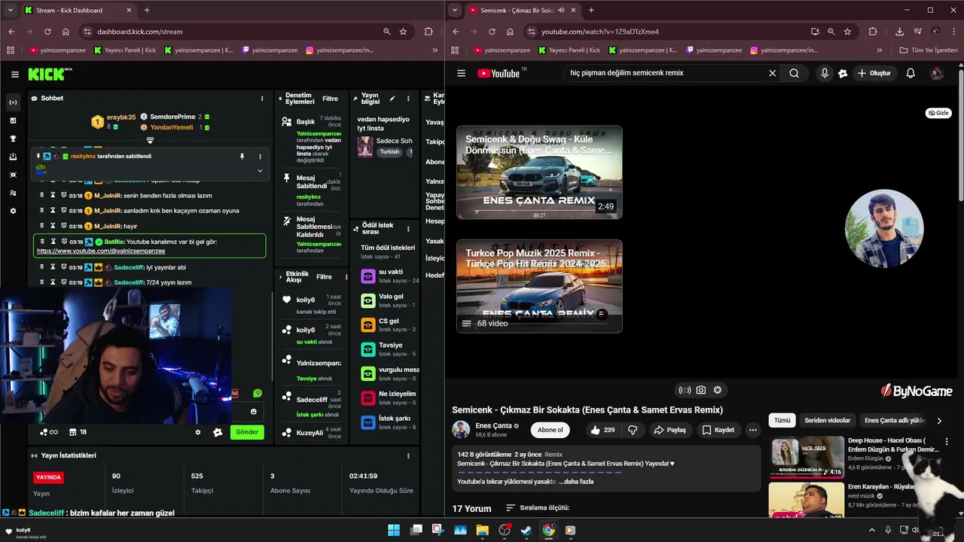Show more filter chips with the right arrow
This screenshot has height=542, width=964.
[938, 421]
